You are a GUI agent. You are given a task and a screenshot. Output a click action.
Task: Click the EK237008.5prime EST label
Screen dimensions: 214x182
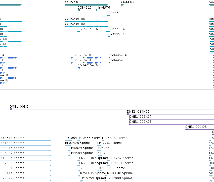pyautogui.click(x=119, y=178)
